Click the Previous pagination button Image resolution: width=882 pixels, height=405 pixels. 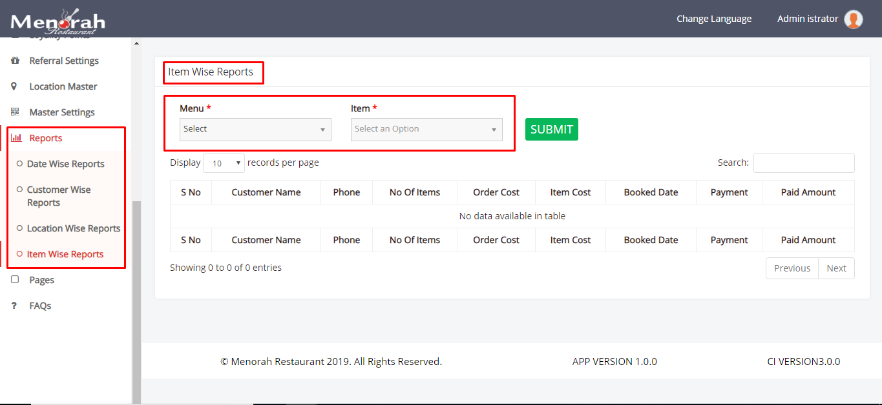tap(792, 268)
